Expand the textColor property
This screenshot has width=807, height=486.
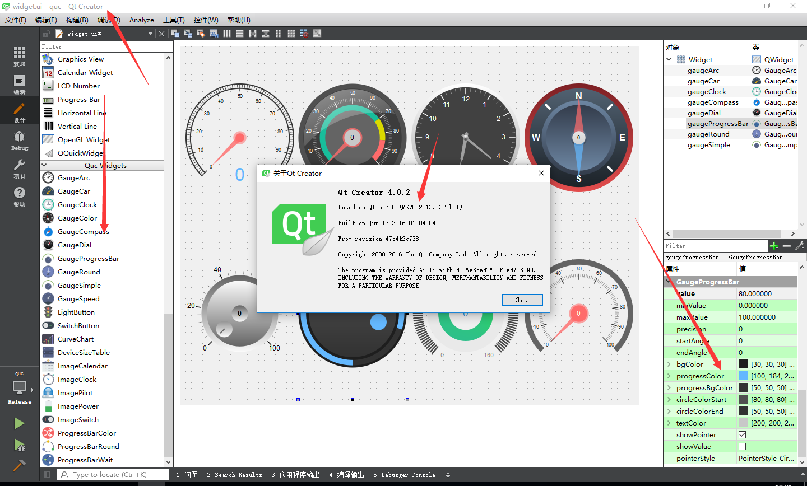[x=669, y=423]
